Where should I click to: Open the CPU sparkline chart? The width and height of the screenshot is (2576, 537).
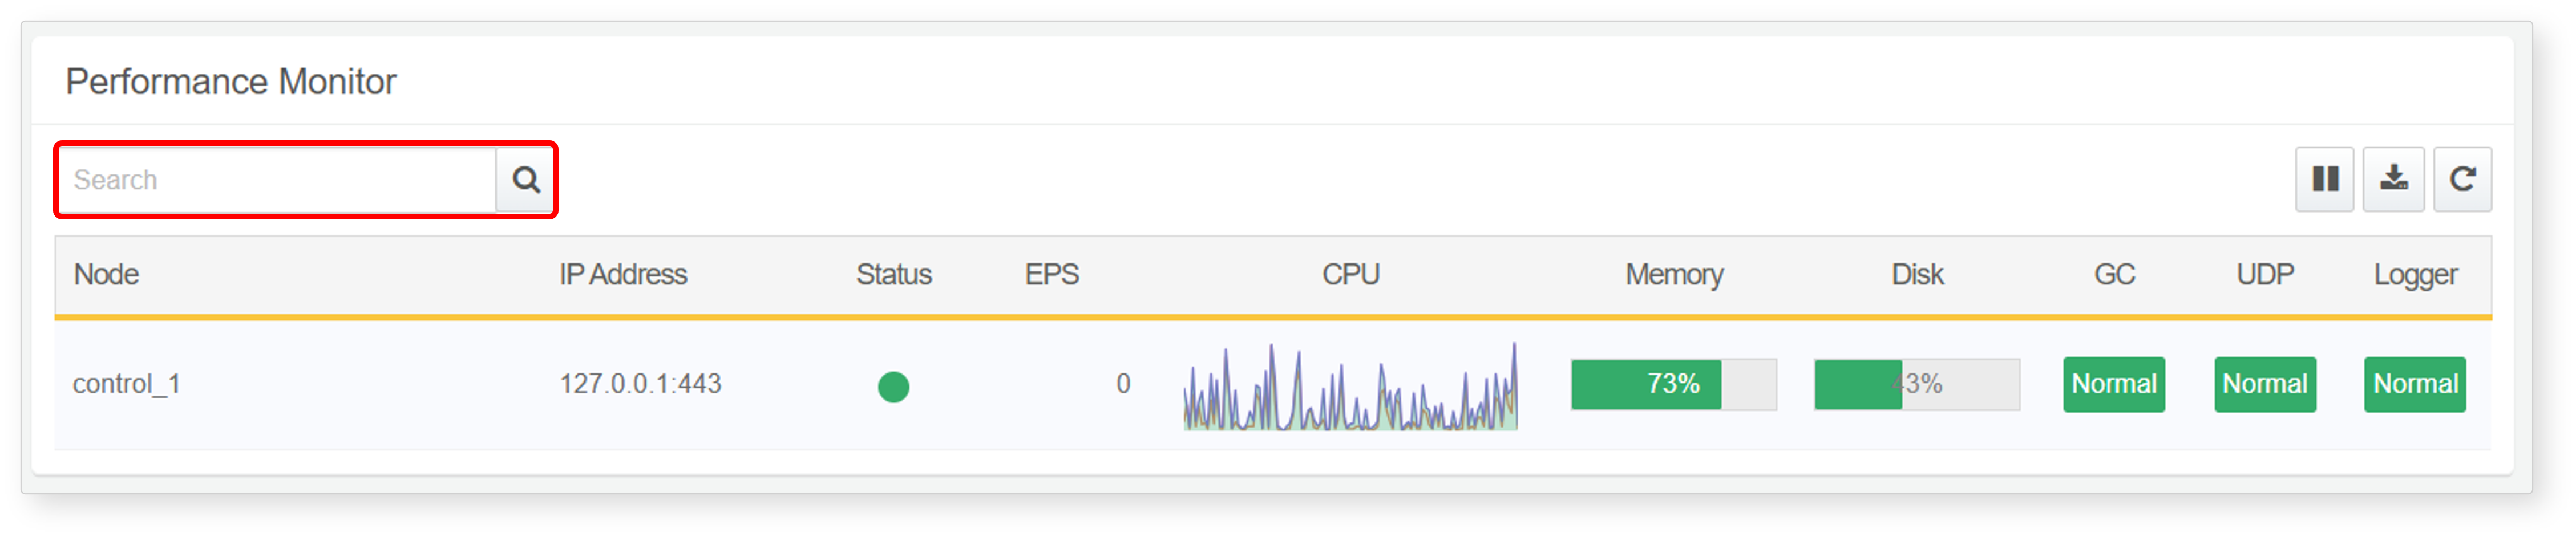[x=1350, y=387]
